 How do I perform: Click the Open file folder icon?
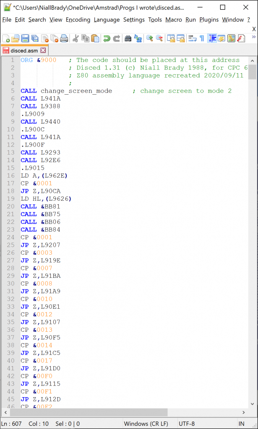tap(15, 39)
